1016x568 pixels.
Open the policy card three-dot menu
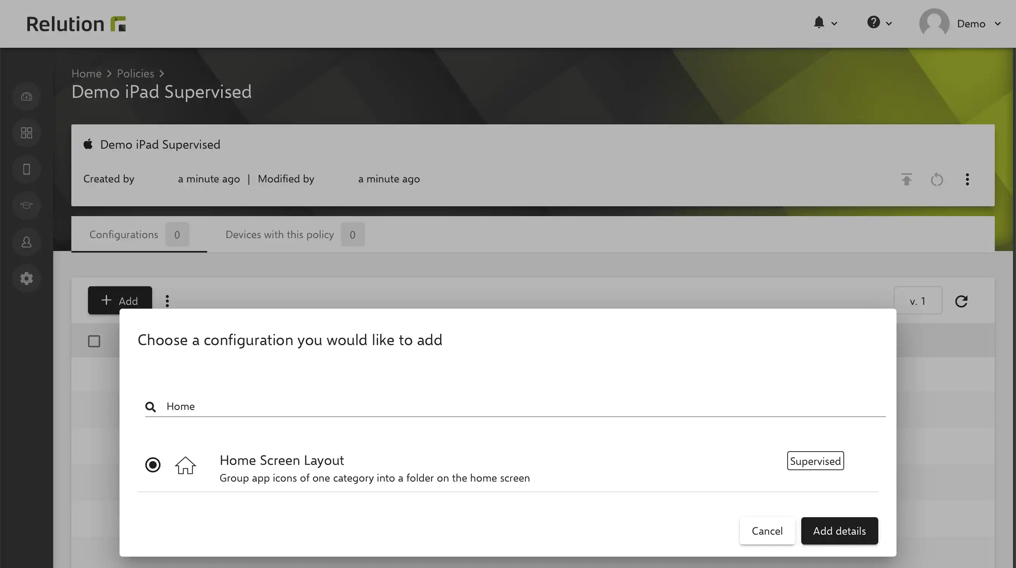click(x=967, y=179)
